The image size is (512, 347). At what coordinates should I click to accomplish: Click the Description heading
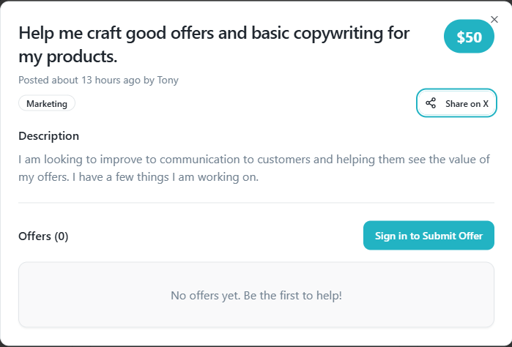(48, 135)
